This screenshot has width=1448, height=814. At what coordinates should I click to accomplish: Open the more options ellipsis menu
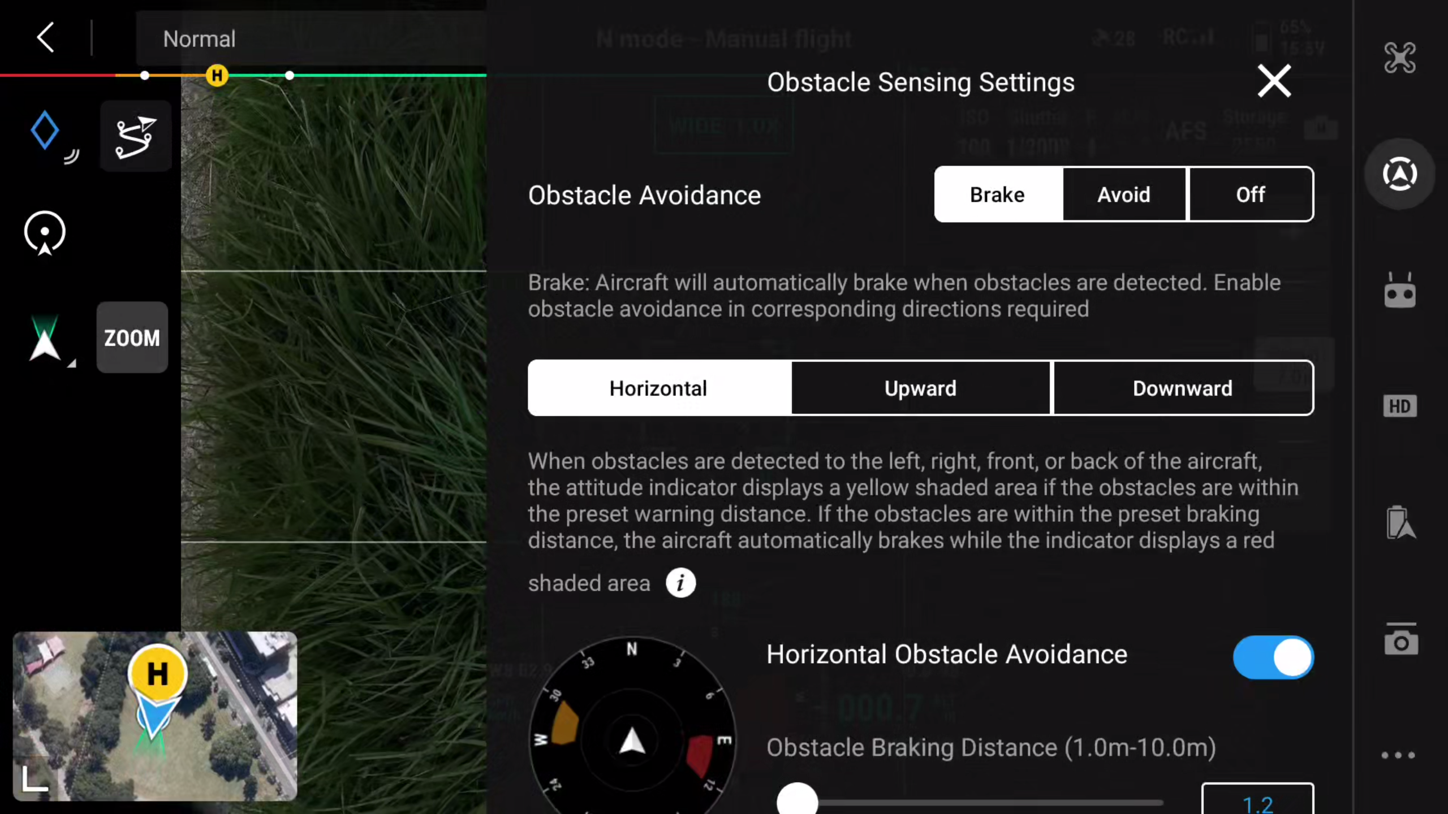pos(1398,755)
